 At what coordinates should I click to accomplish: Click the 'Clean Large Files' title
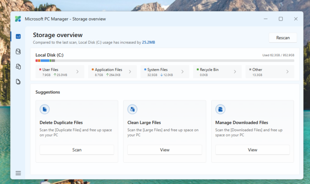(144, 123)
